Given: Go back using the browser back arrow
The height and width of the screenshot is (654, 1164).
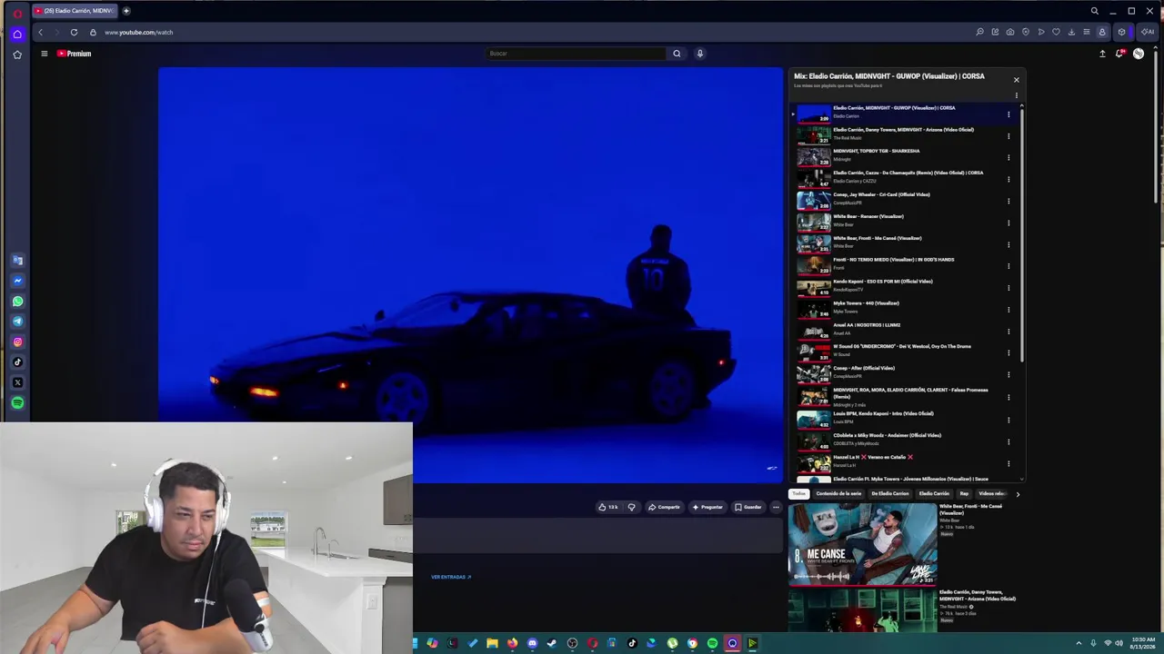Looking at the screenshot, I should tap(40, 32).
